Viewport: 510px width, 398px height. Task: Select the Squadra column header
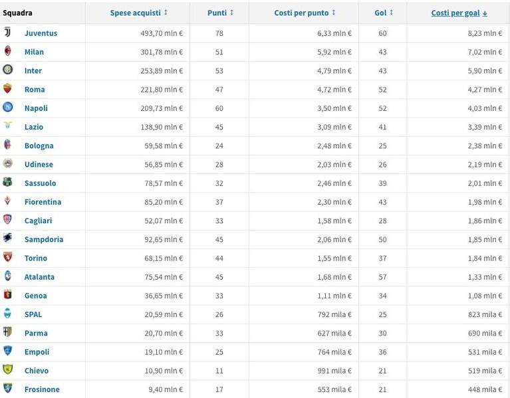17,13
